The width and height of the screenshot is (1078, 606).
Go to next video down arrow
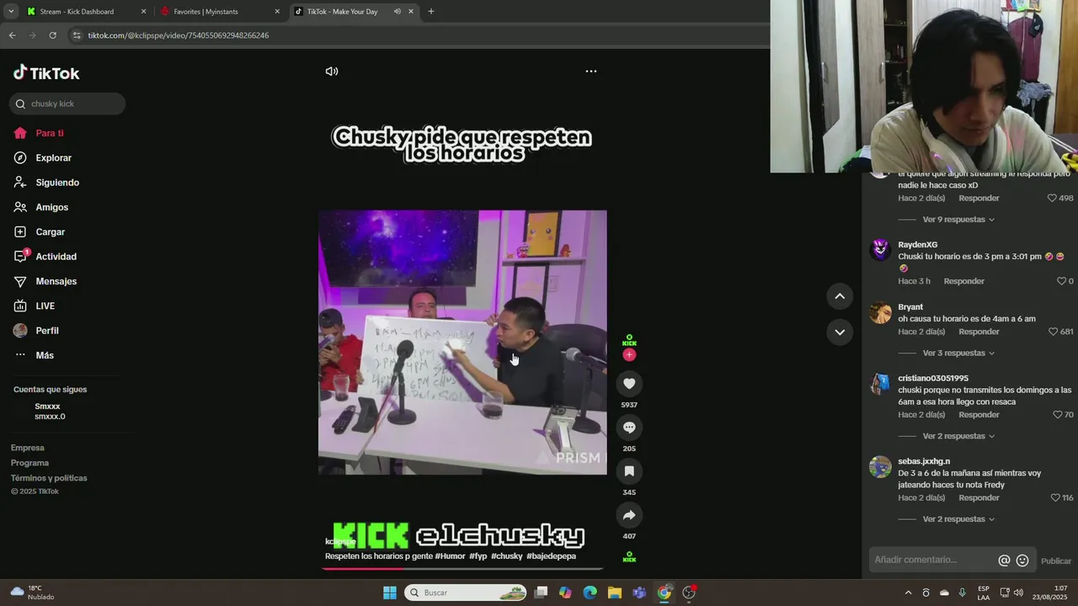pyautogui.click(x=840, y=332)
